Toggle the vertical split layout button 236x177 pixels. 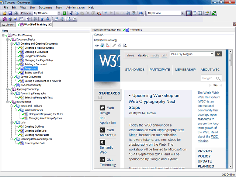tap(200, 13)
